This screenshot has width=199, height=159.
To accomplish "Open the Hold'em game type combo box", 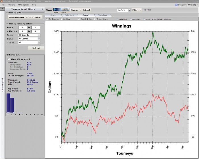I will click(x=124, y=10).
